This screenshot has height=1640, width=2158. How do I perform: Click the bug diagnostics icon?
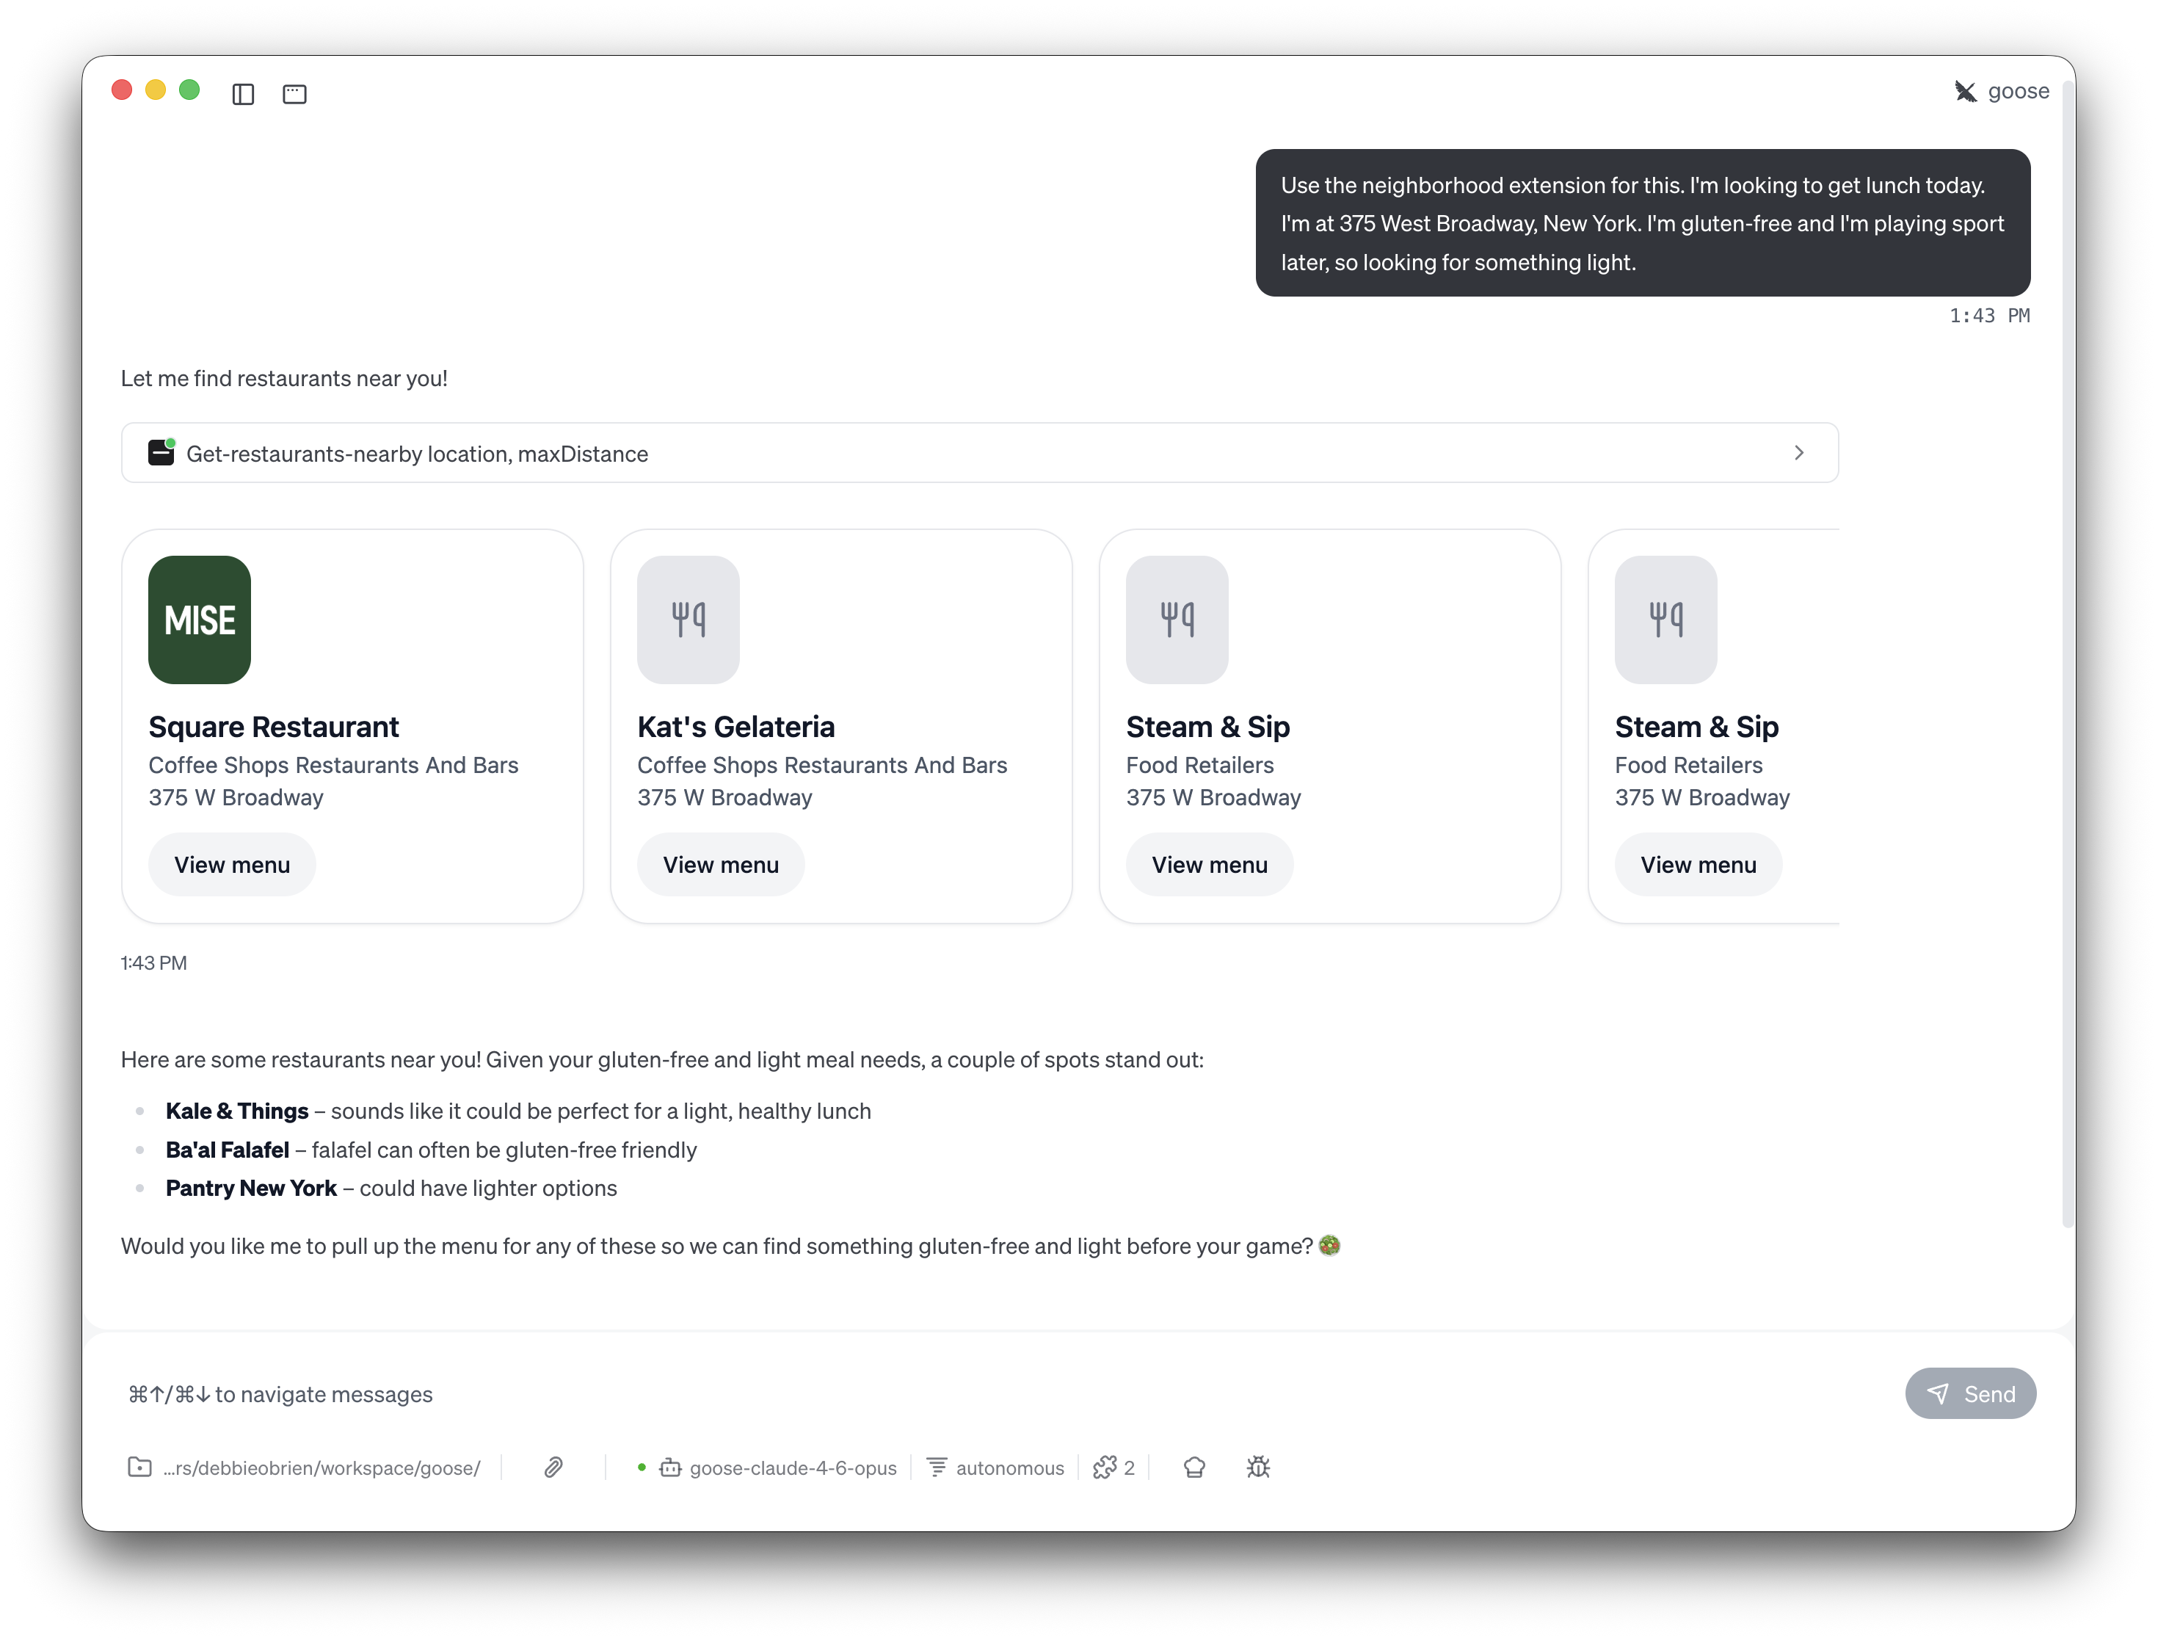1258,1467
